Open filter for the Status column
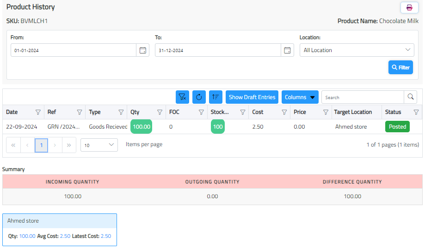This screenshot has height=248, width=425. click(x=416, y=112)
